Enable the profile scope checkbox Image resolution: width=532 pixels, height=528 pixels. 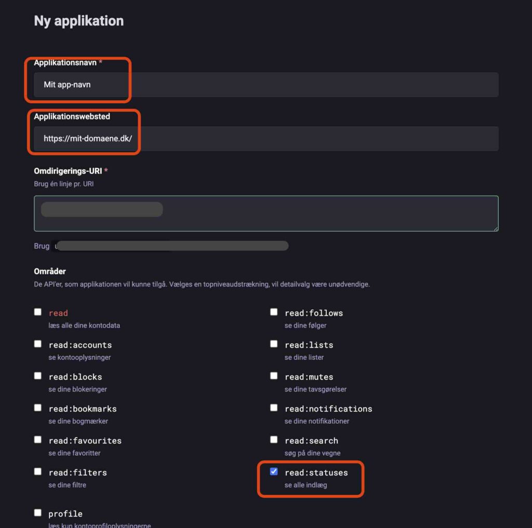[x=38, y=513]
